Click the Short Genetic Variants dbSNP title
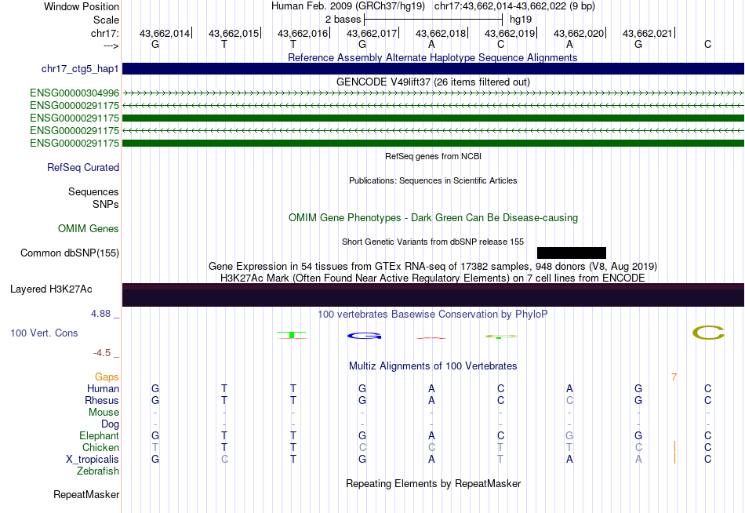 pos(433,242)
